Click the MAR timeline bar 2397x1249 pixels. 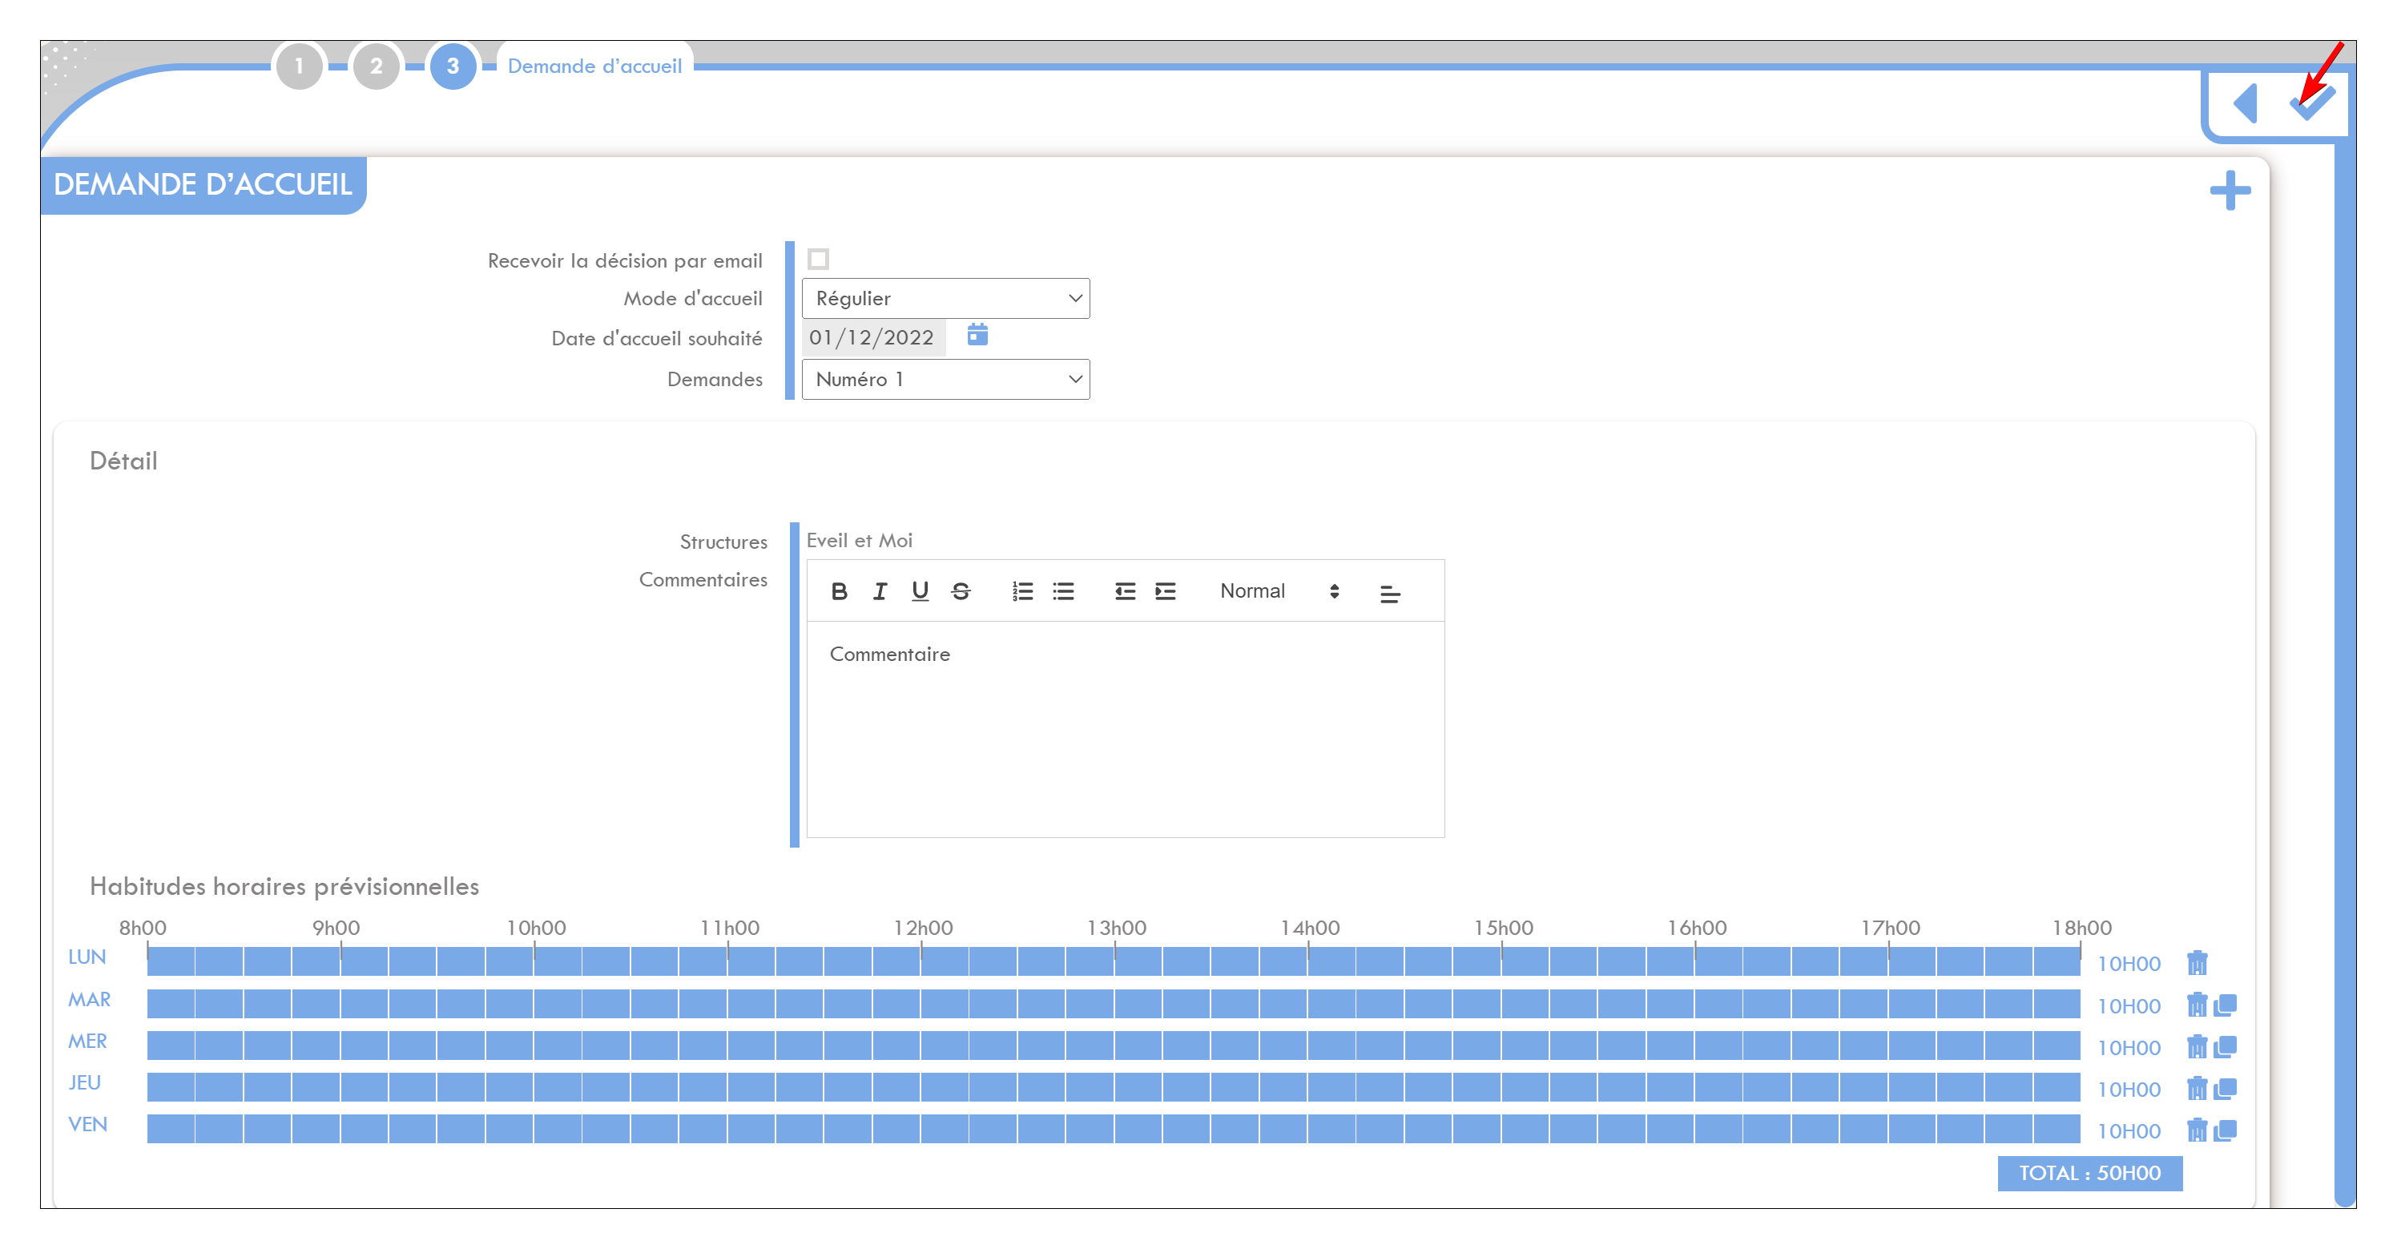[1113, 1003]
